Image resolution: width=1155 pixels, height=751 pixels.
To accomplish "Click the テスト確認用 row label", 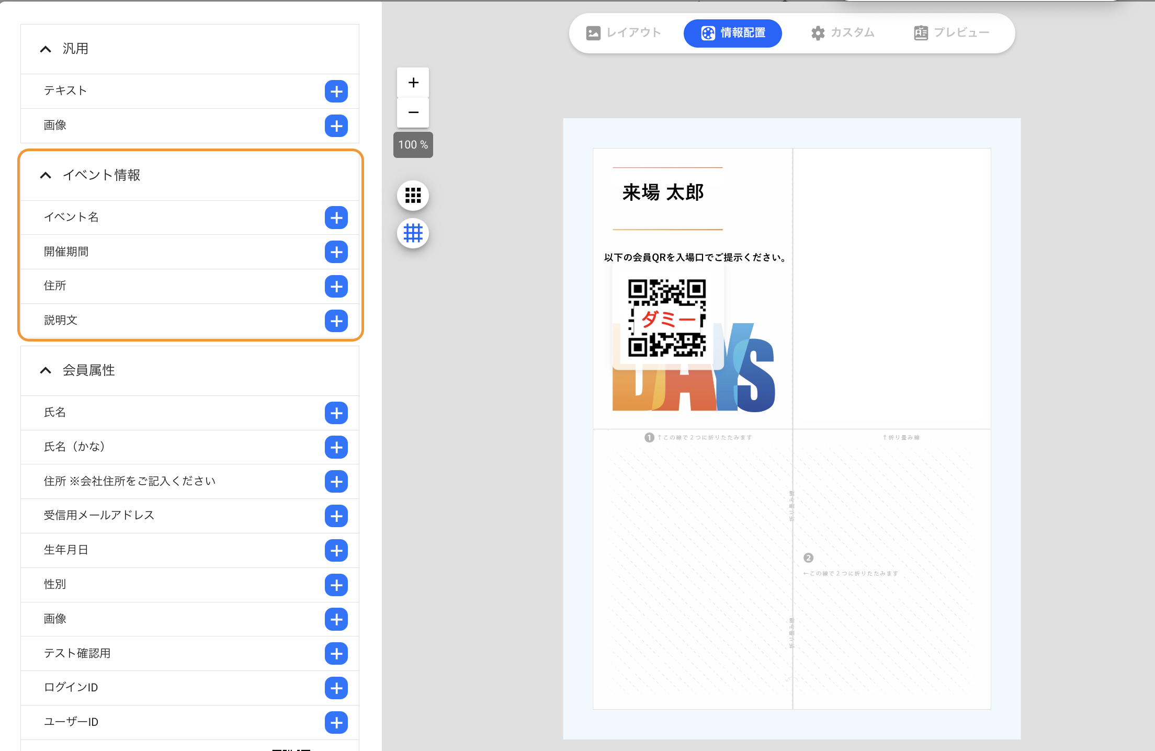I will point(77,653).
